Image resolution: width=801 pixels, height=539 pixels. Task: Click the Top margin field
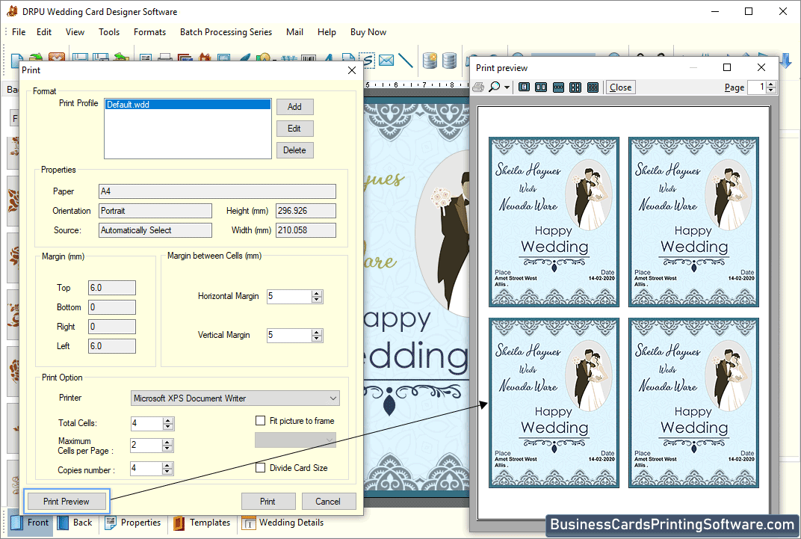[112, 288]
